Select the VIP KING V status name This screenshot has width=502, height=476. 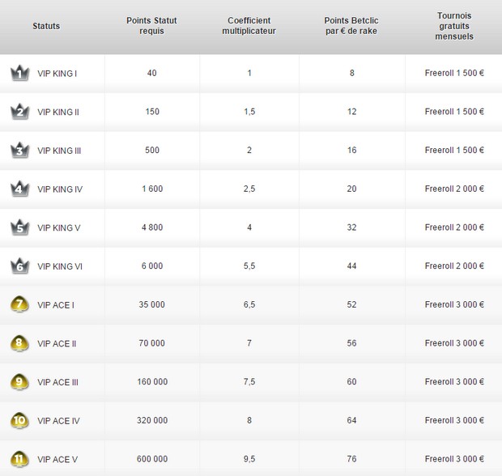pos(59,228)
